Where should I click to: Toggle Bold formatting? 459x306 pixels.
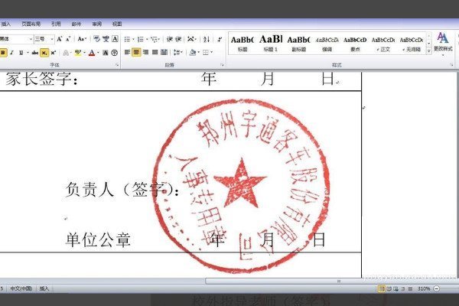pyautogui.click(x=3, y=53)
